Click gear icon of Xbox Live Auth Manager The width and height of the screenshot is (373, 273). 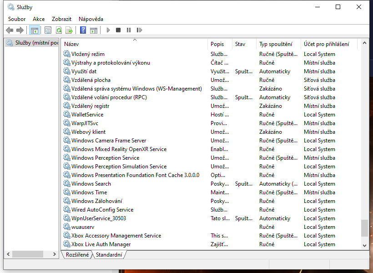(x=67, y=244)
